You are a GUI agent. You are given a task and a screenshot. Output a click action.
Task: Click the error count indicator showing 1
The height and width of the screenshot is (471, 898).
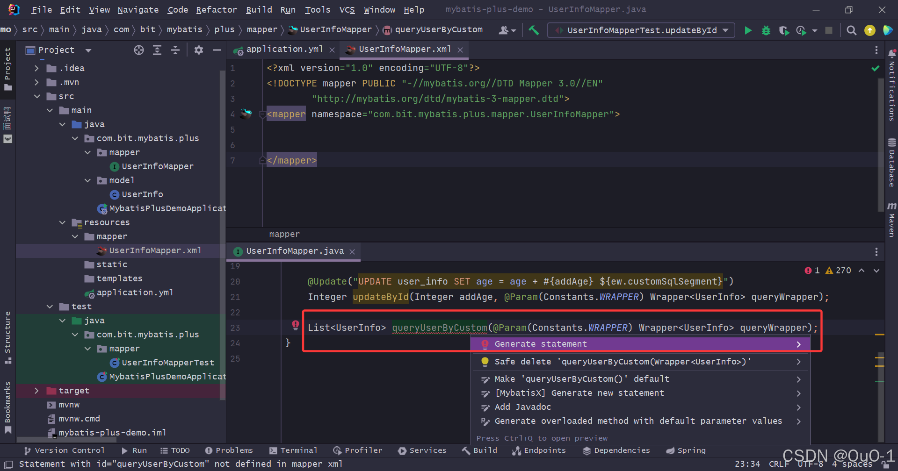click(812, 271)
